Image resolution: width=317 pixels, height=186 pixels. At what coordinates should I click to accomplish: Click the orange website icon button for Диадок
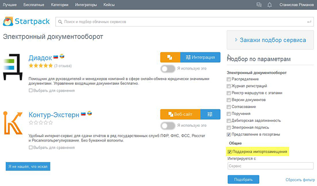[x=170, y=57]
